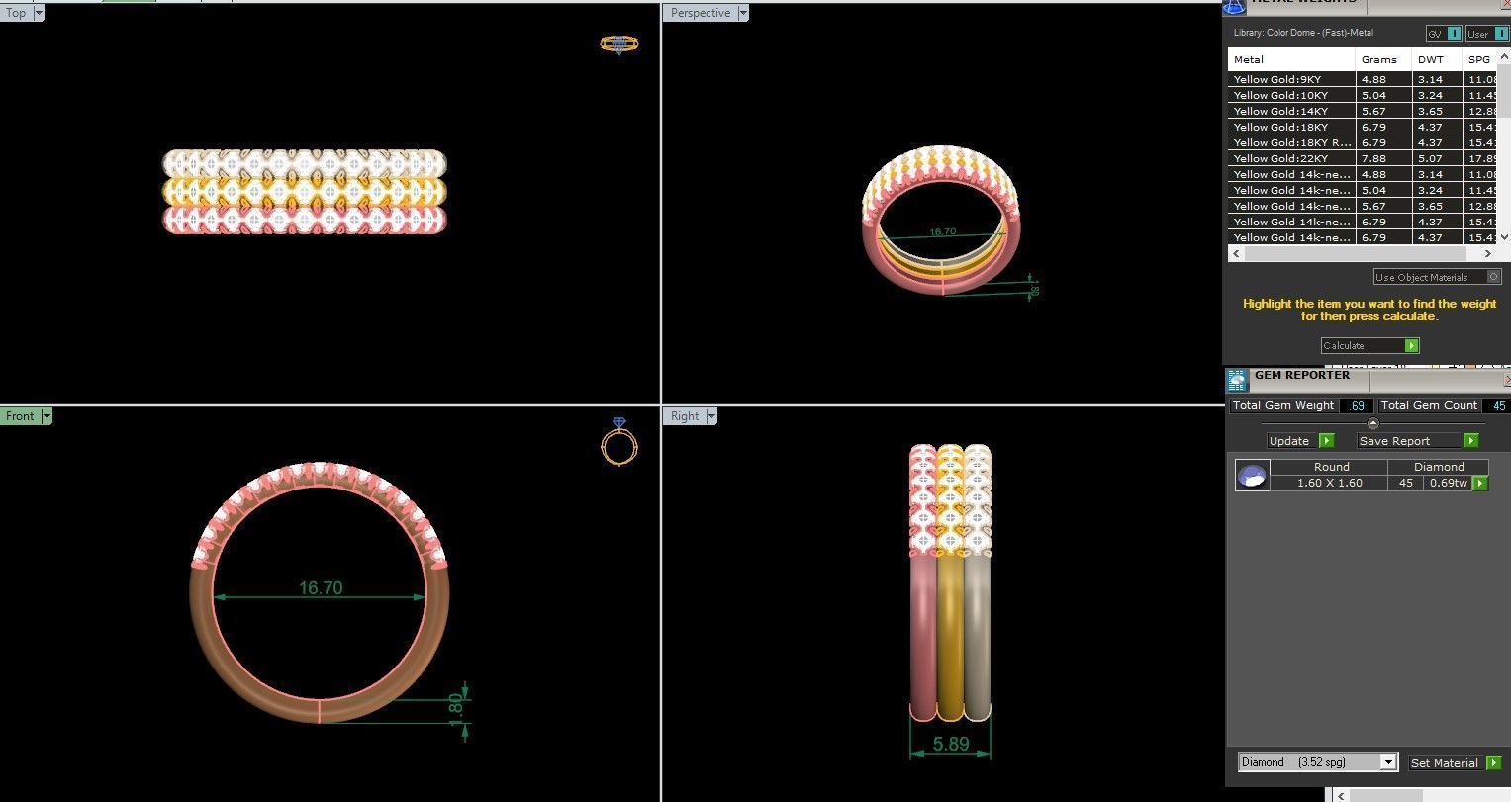Screen dimensions: 1511x802
Task: Click the Set Material button
Action: pos(1446,762)
